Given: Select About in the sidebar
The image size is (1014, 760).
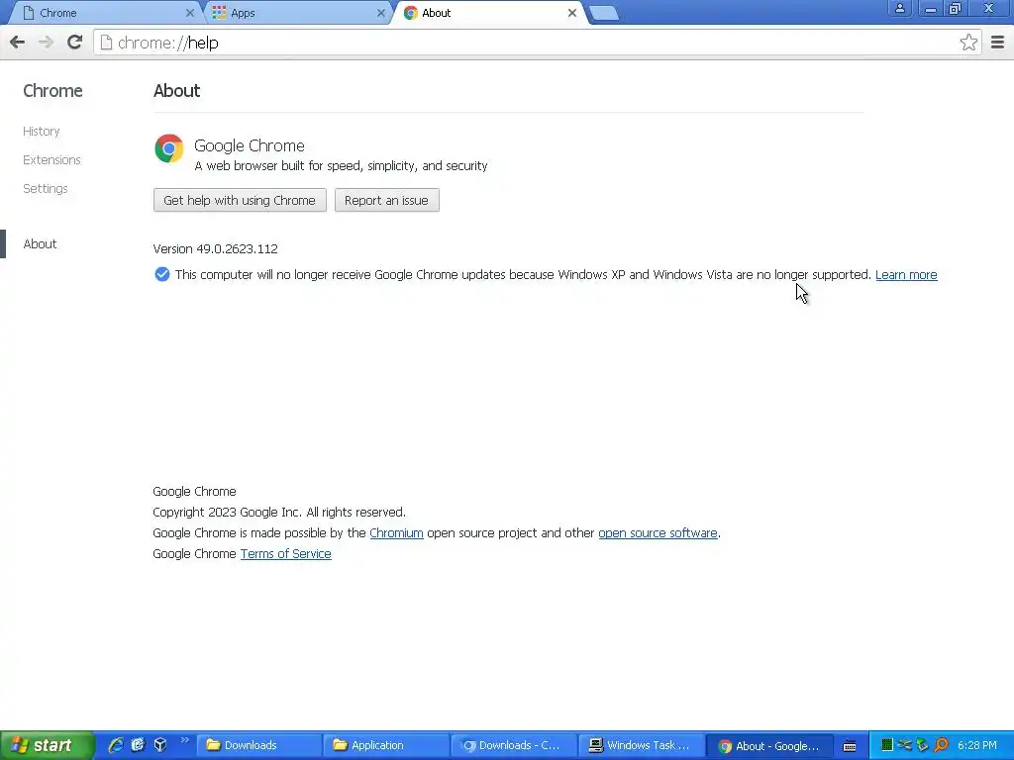Looking at the screenshot, I should point(40,244).
